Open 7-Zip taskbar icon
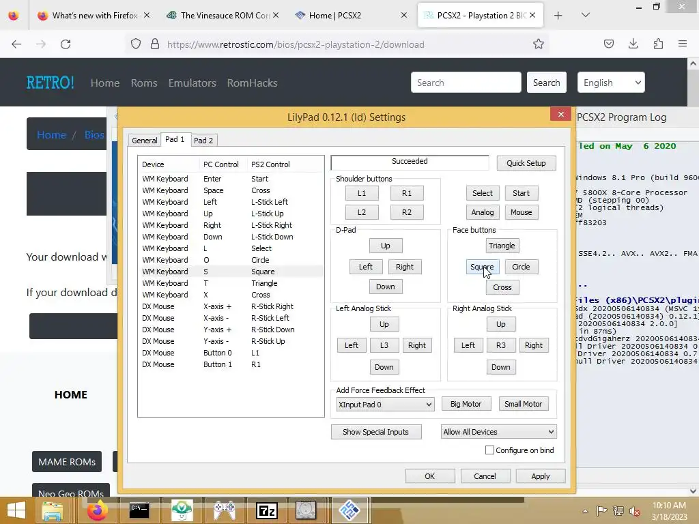The width and height of the screenshot is (699, 524). 267,510
